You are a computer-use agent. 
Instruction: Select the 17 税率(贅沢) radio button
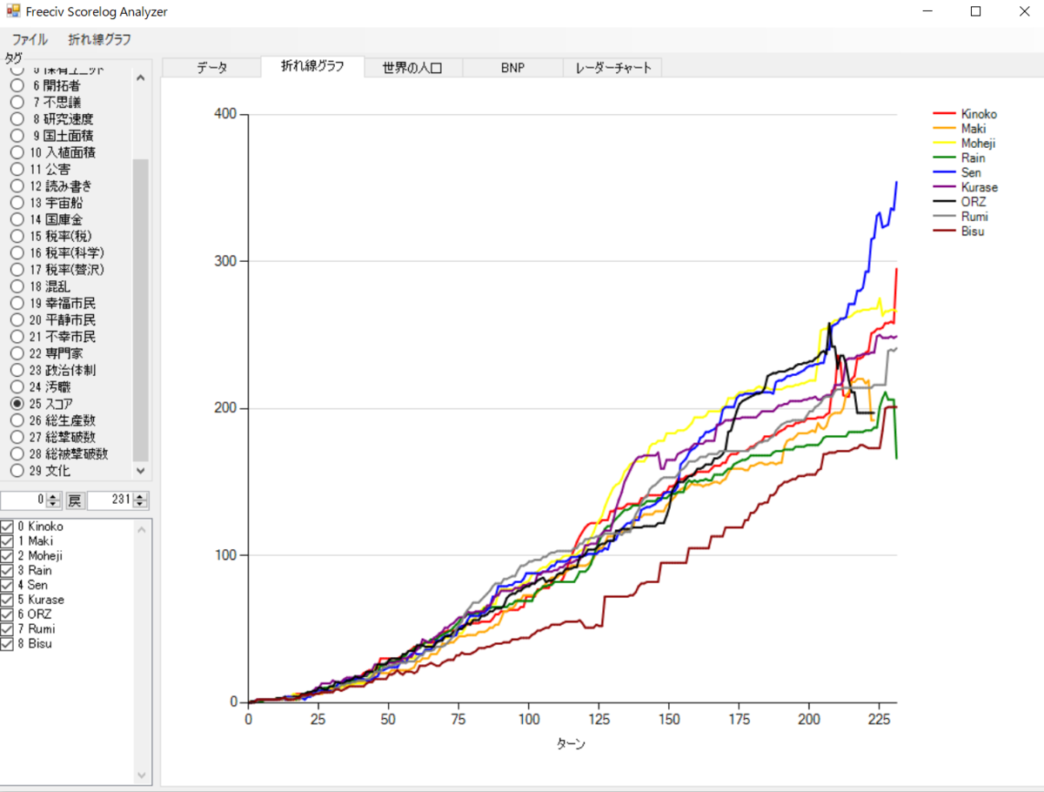(x=17, y=270)
